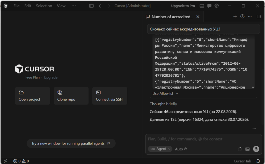The image size is (265, 164).
Task: Click the Open project button
Action: (x=32, y=96)
